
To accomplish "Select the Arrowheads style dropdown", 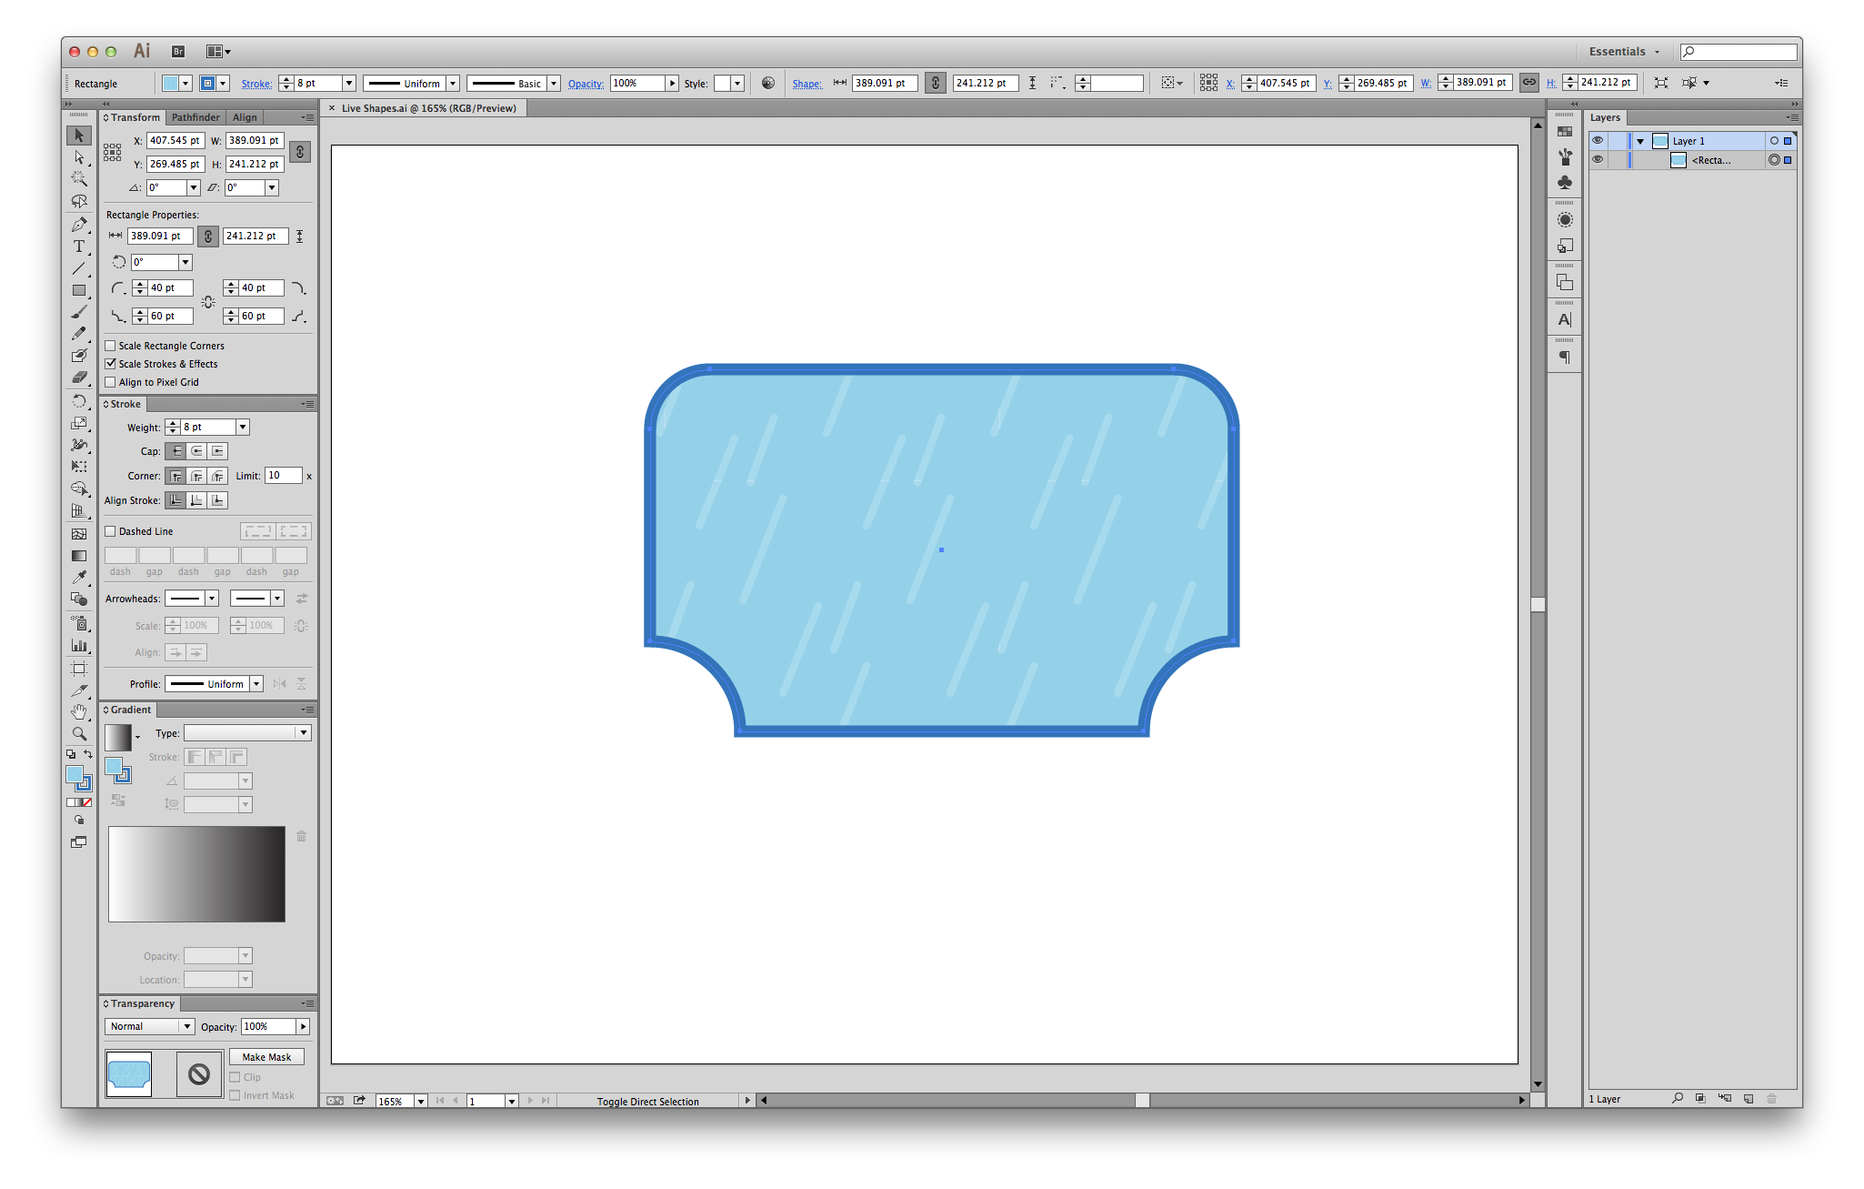I will [x=190, y=600].
